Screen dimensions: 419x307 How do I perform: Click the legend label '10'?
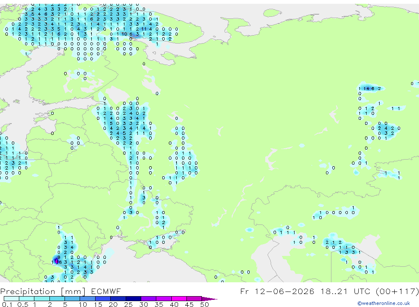(83, 304)
